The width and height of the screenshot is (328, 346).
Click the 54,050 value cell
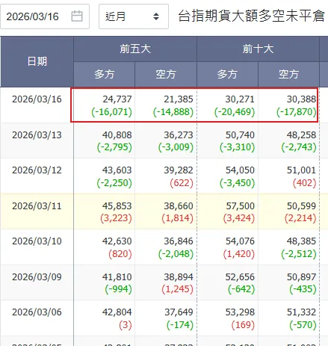(227, 176)
